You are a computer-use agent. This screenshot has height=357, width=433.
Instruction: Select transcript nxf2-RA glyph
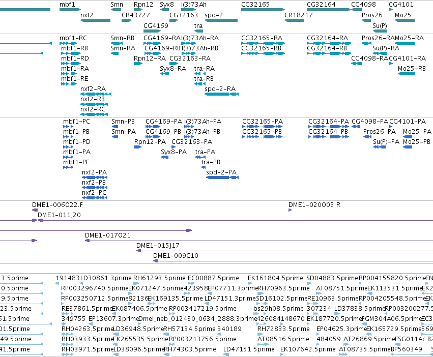tap(96, 94)
